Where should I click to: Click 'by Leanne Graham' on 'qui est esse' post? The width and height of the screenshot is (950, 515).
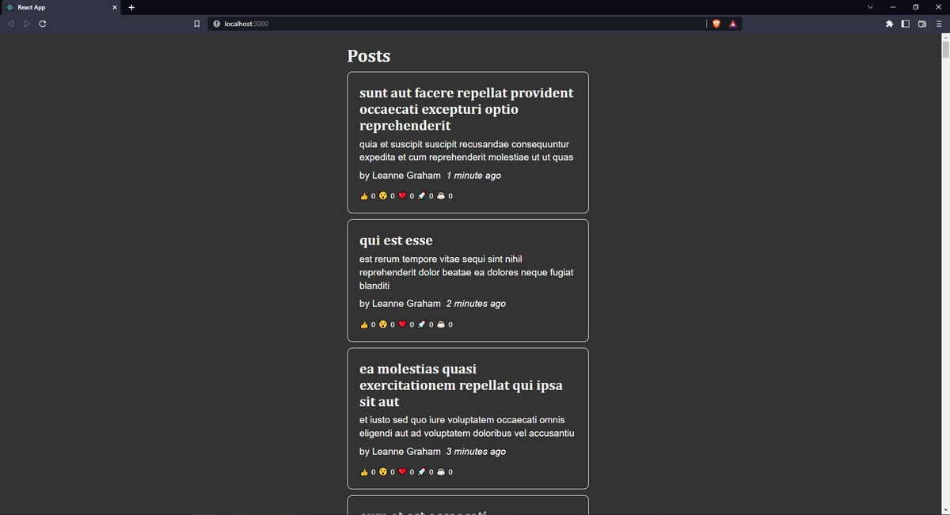coord(400,304)
